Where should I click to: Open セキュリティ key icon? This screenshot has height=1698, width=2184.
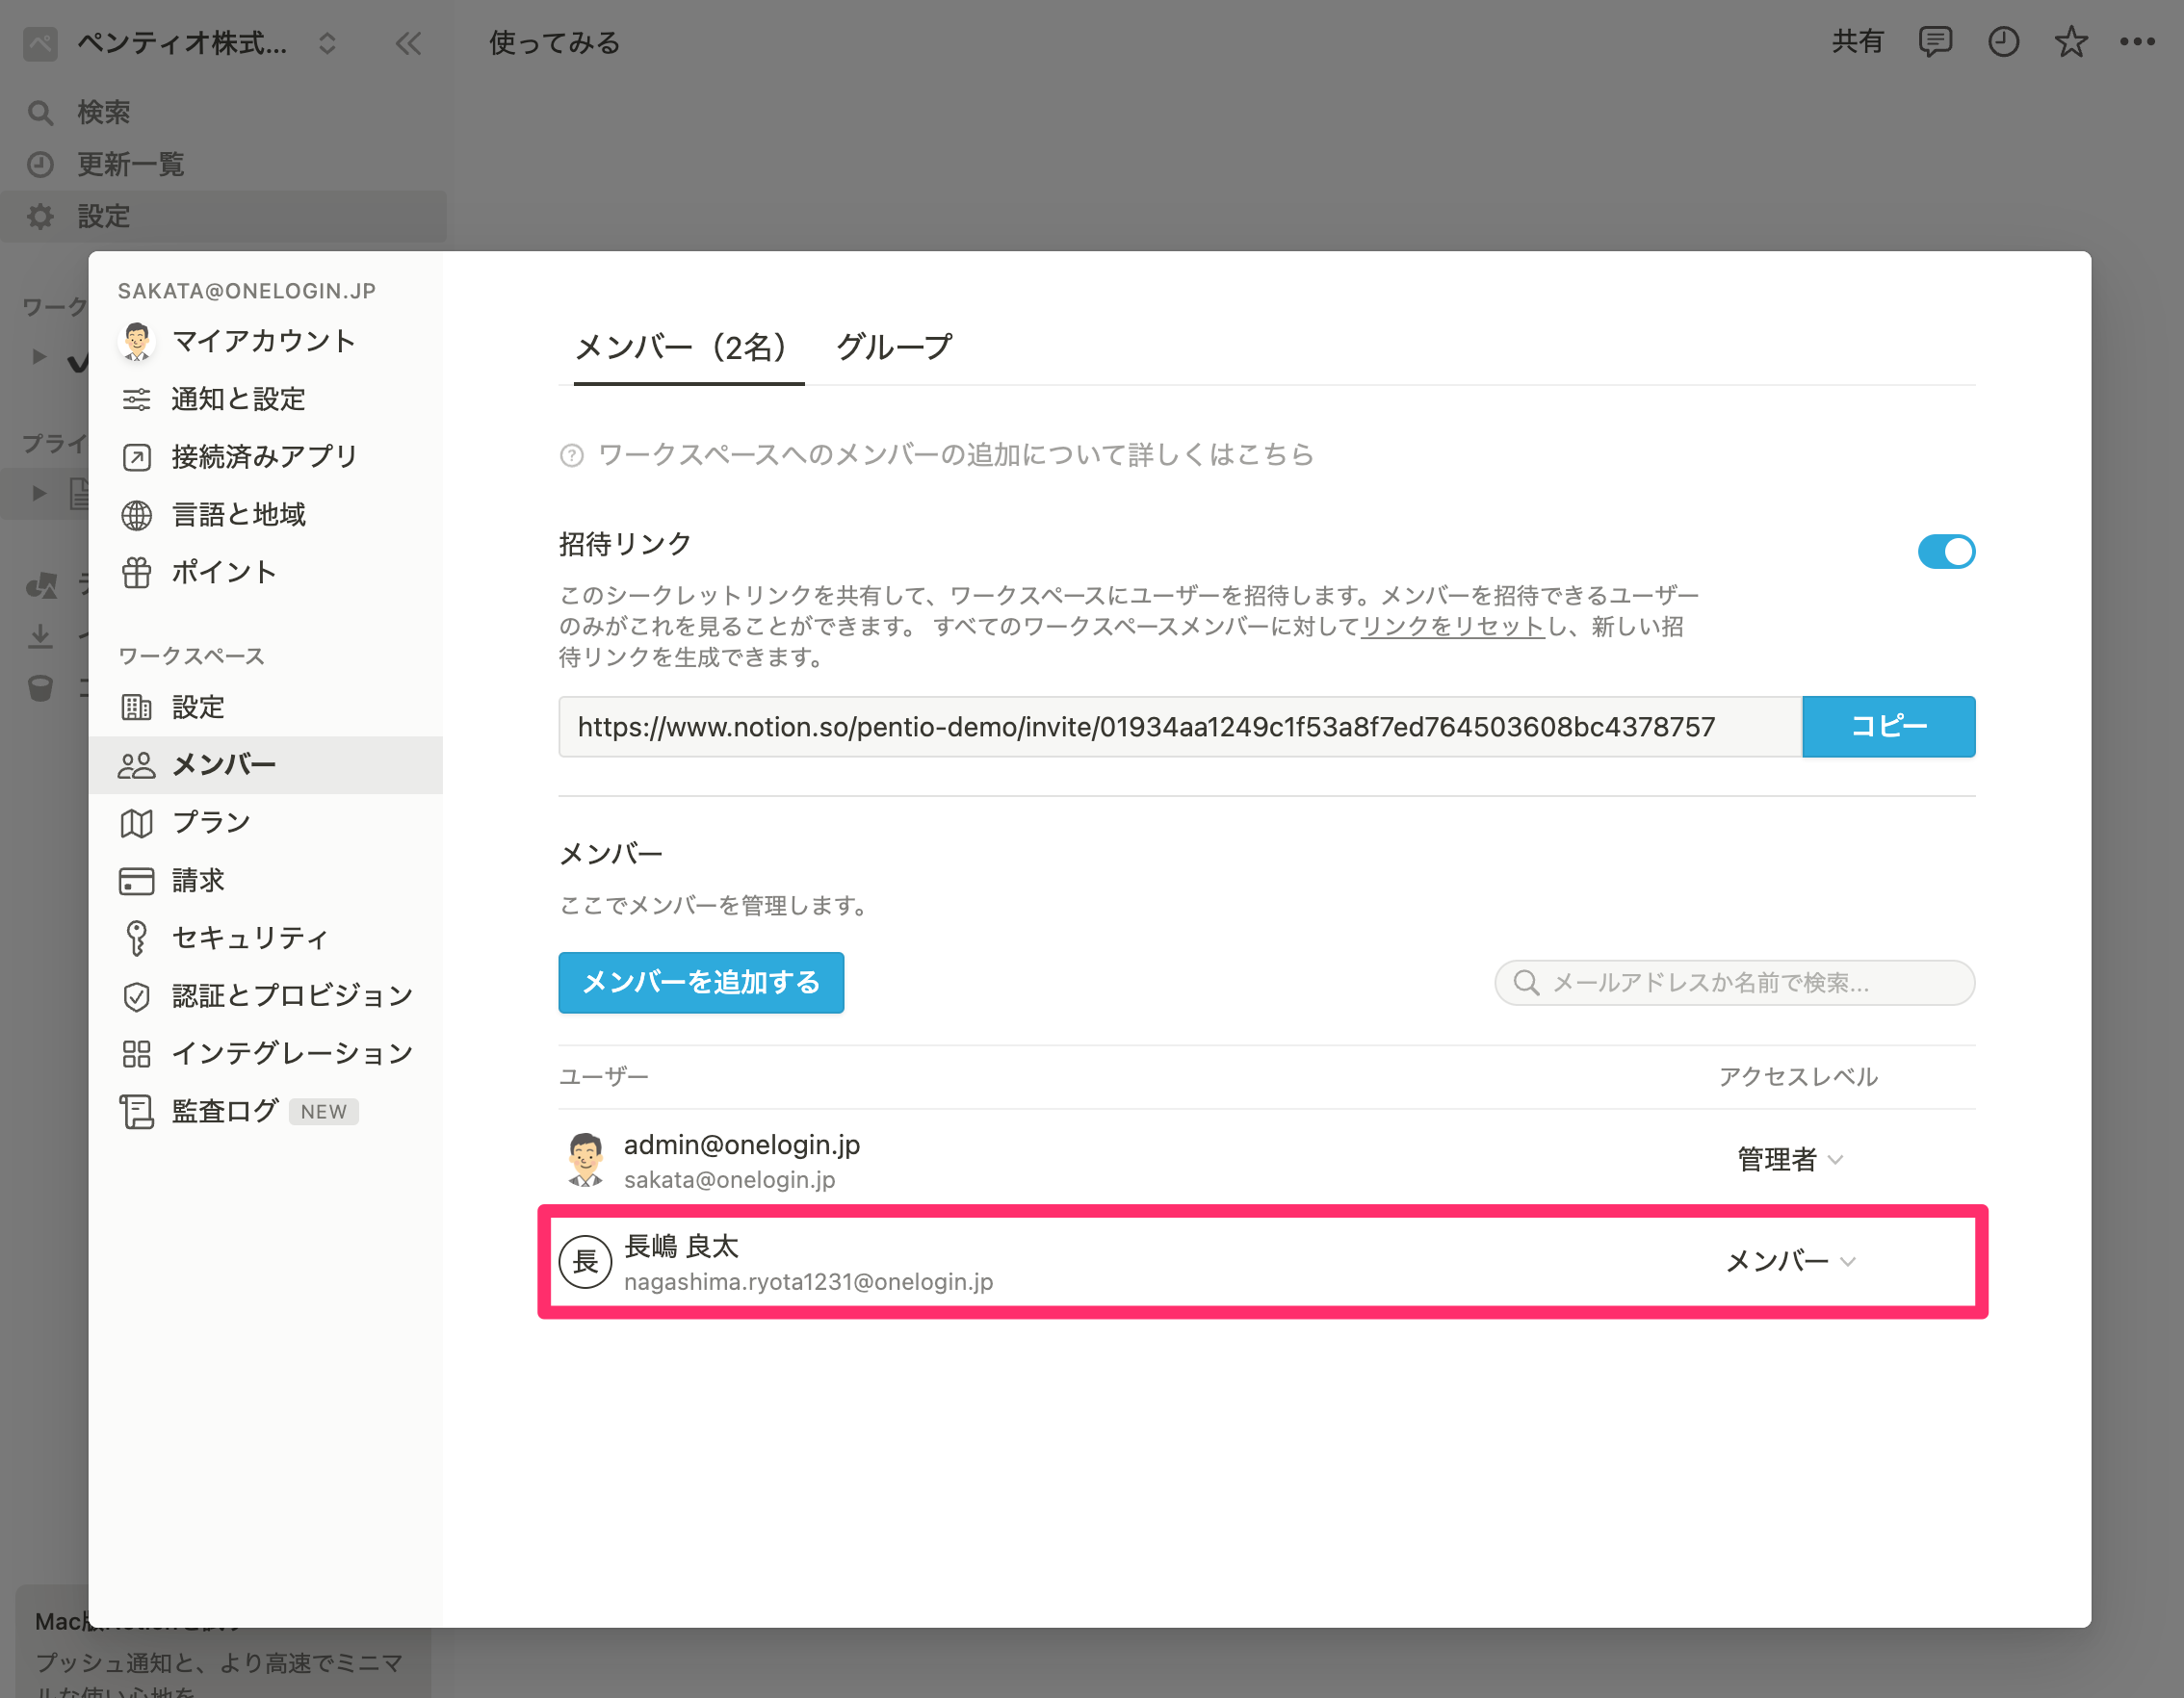pyautogui.click(x=137, y=939)
